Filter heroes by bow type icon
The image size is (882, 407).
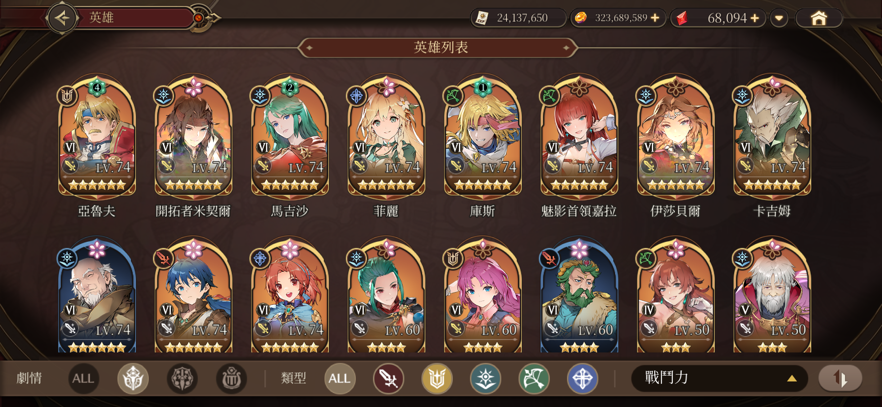point(534,378)
